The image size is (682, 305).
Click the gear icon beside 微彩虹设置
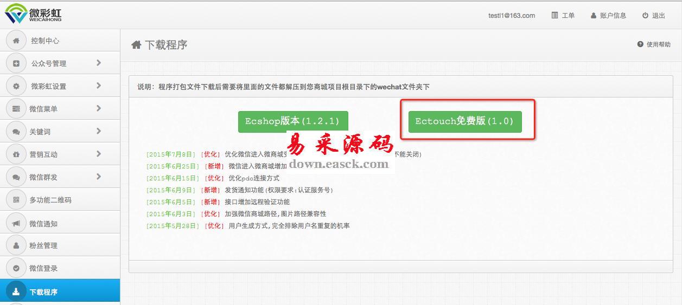[x=16, y=86]
